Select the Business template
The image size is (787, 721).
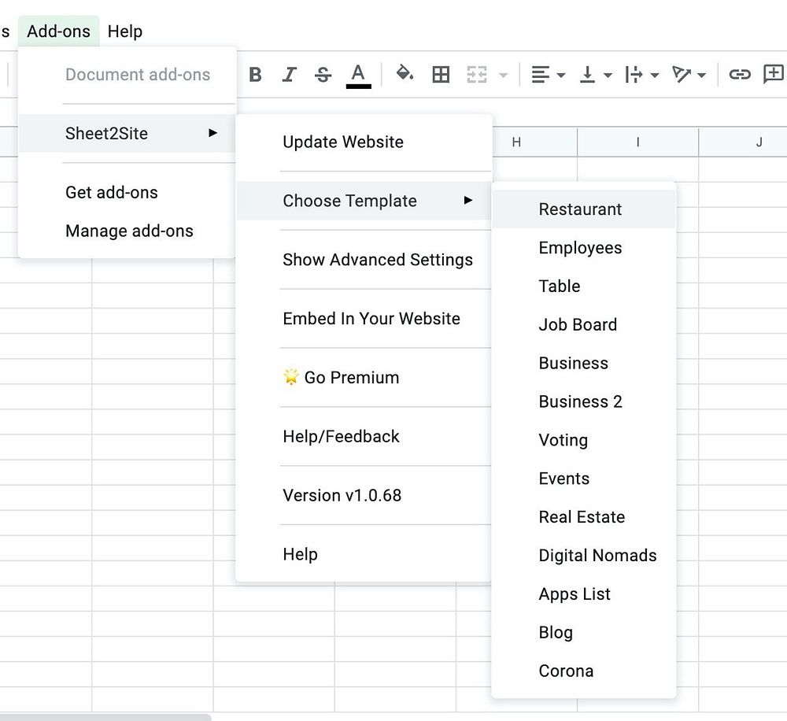584,363
